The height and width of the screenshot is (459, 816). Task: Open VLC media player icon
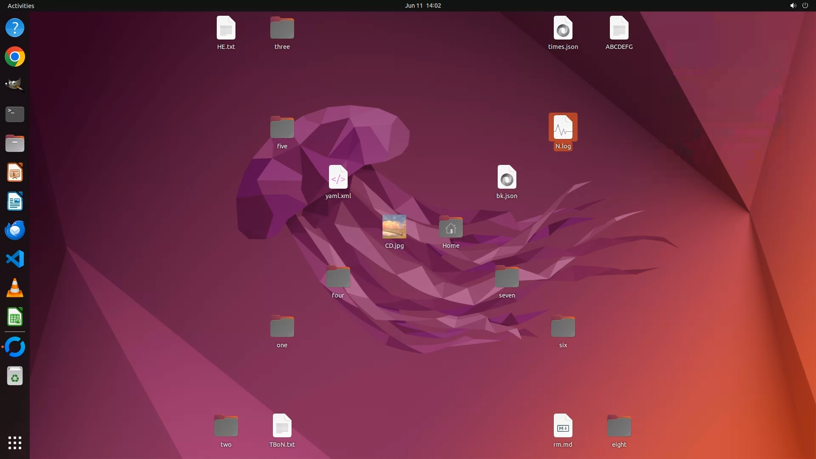15,288
